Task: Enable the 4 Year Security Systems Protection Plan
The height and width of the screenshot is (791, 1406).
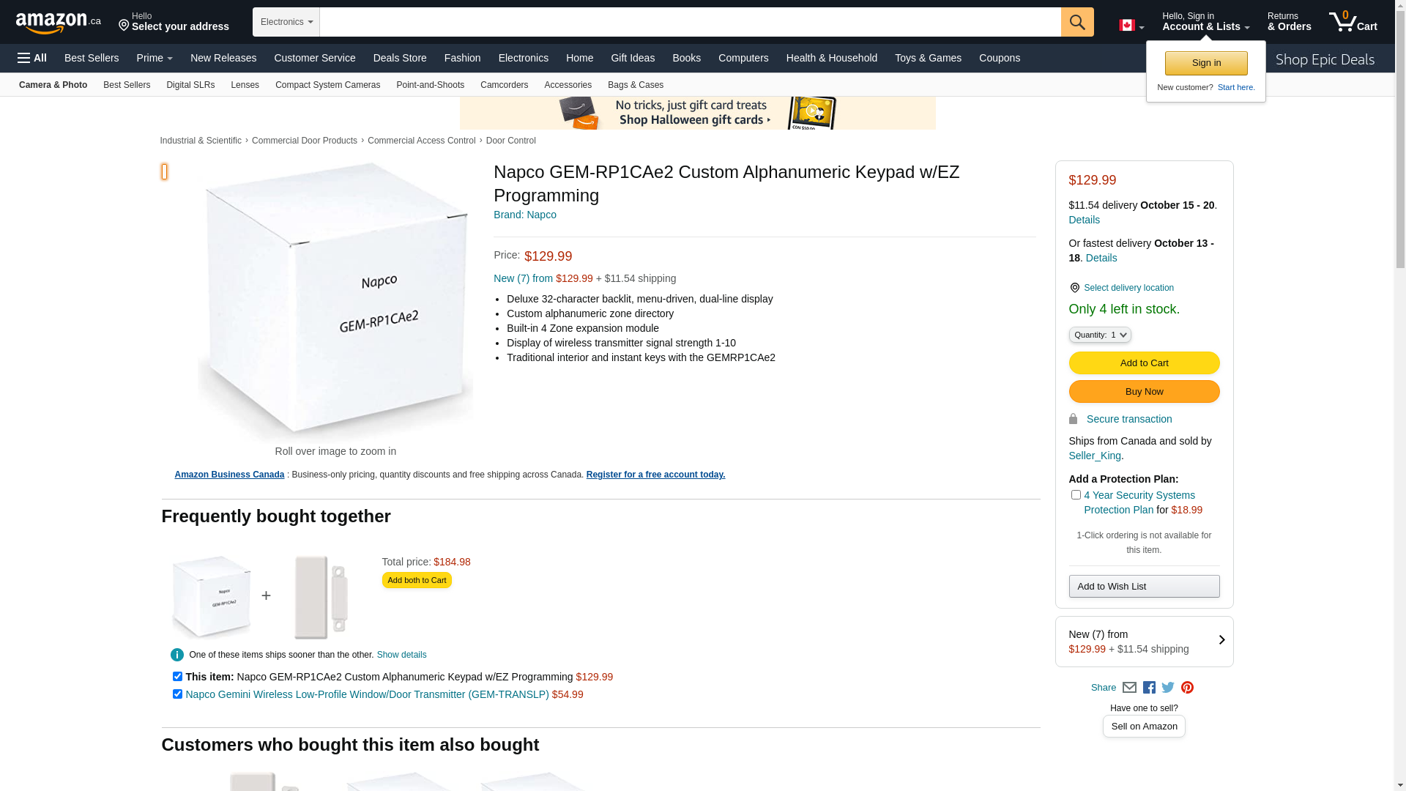Action: pyautogui.click(x=1076, y=495)
